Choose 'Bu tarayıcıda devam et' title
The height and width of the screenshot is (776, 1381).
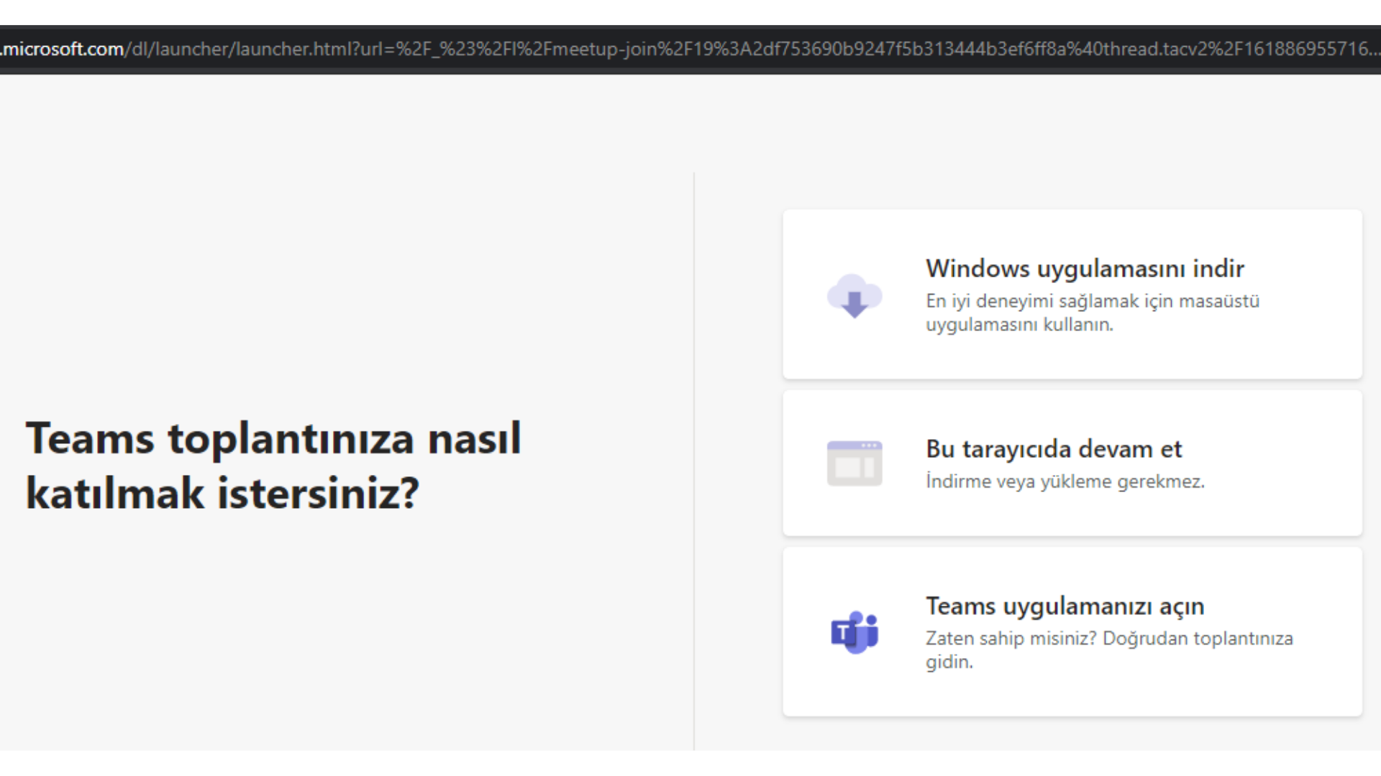tap(1054, 448)
